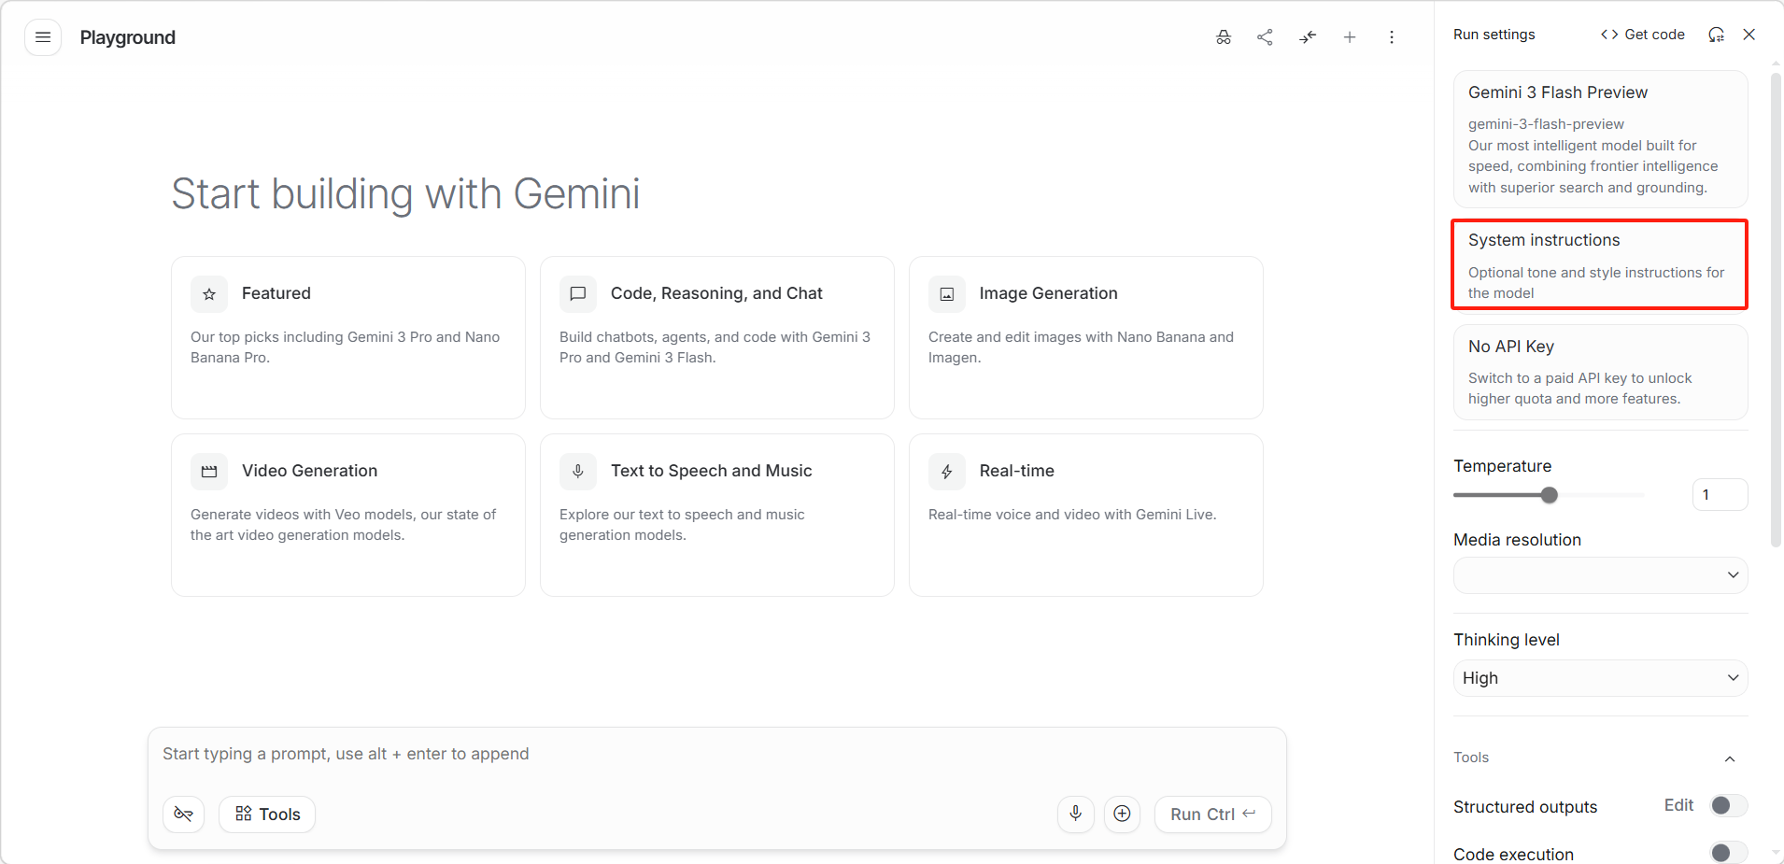Adjust the Temperature slider handle
This screenshot has width=1784, height=864.
click(x=1550, y=495)
